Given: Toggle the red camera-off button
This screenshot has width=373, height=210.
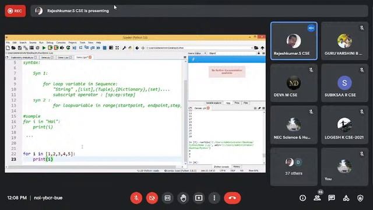Looking at the screenshot, I should 152,198.
